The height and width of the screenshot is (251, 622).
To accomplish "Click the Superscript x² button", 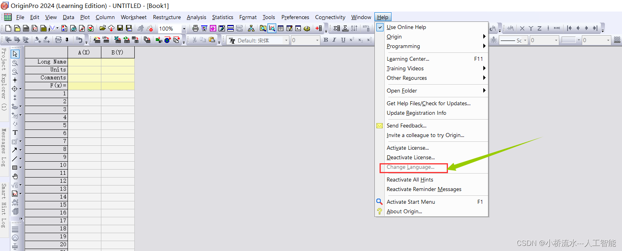I will [352, 40].
